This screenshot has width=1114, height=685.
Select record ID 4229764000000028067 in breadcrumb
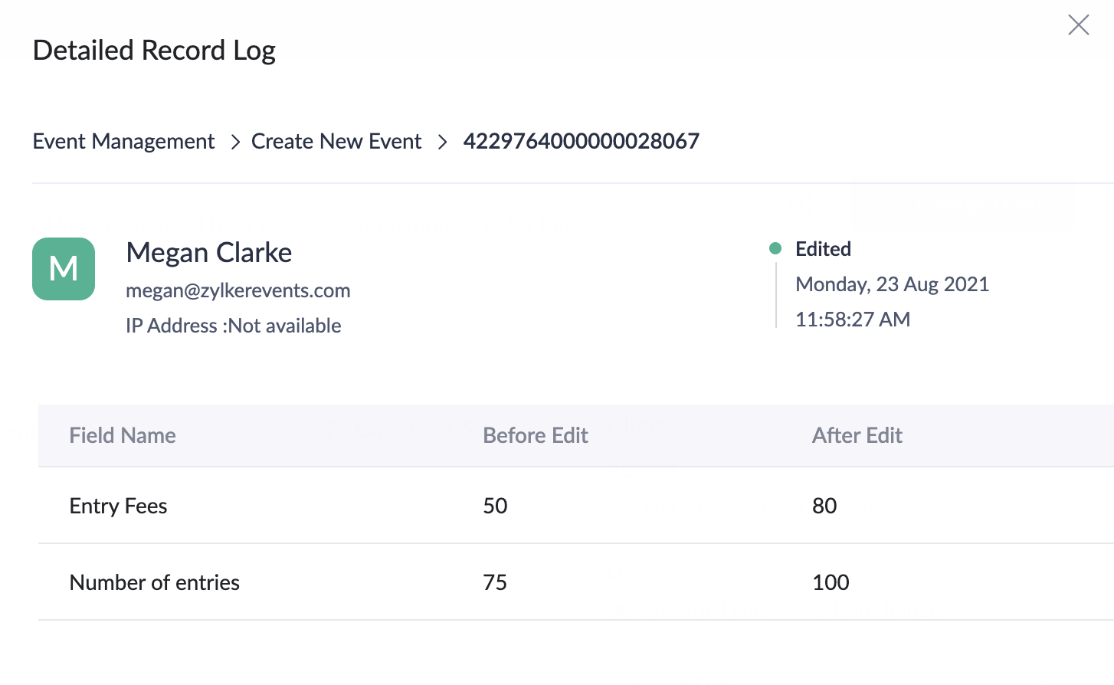point(581,142)
